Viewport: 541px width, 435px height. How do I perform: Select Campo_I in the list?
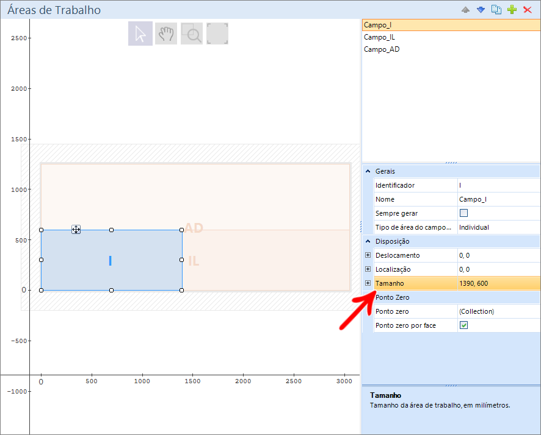(x=451, y=25)
